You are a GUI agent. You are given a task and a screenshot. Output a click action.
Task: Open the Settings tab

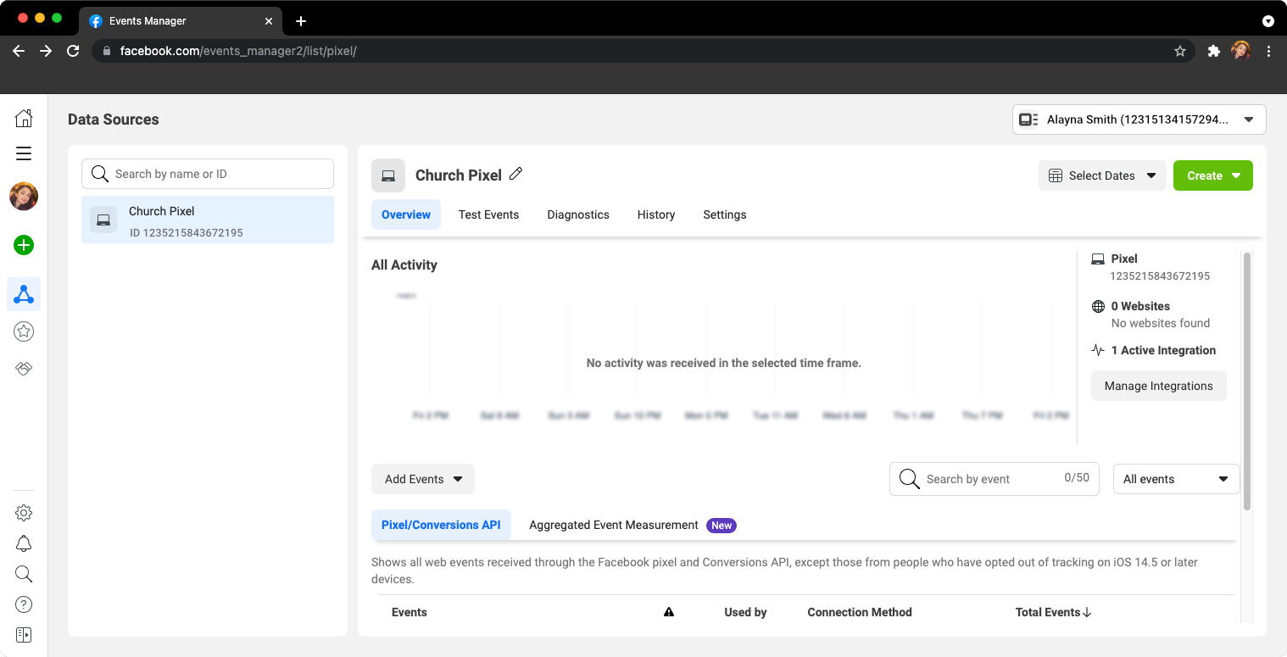click(x=725, y=214)
